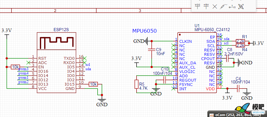Select the 10k resistor on EN pin

click(x=15, y=67)
